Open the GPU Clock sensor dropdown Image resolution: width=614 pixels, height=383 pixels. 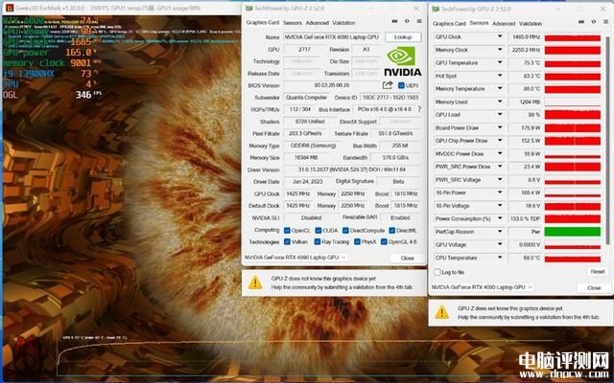coord(500,36)
